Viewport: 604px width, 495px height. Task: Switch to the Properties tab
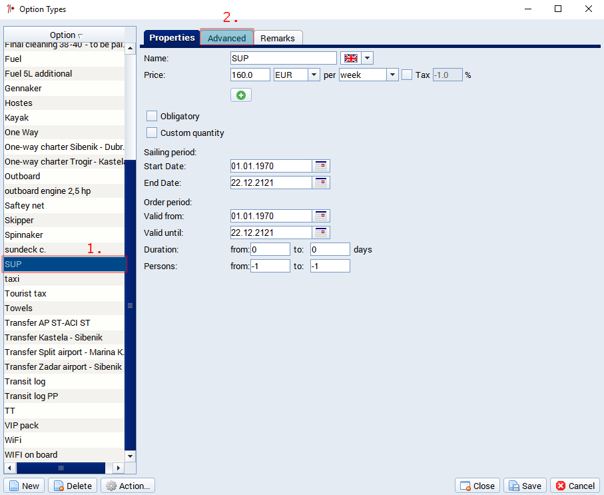click(x=172, y=38)
